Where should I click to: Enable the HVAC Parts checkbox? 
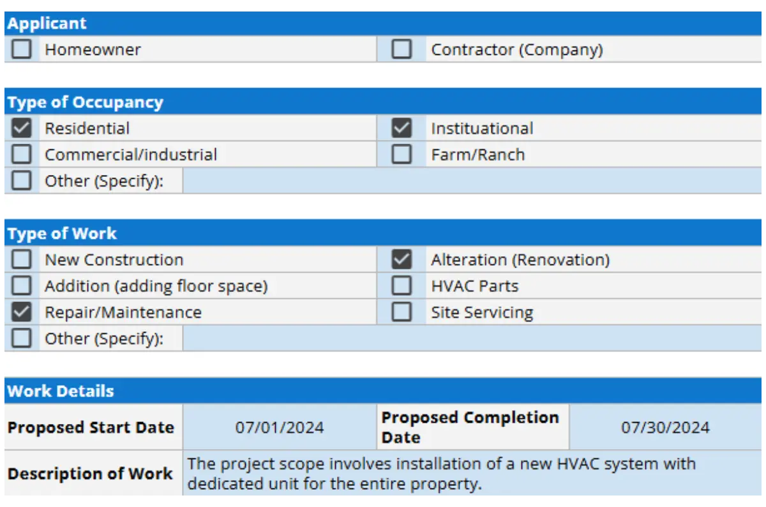(402, 286)
